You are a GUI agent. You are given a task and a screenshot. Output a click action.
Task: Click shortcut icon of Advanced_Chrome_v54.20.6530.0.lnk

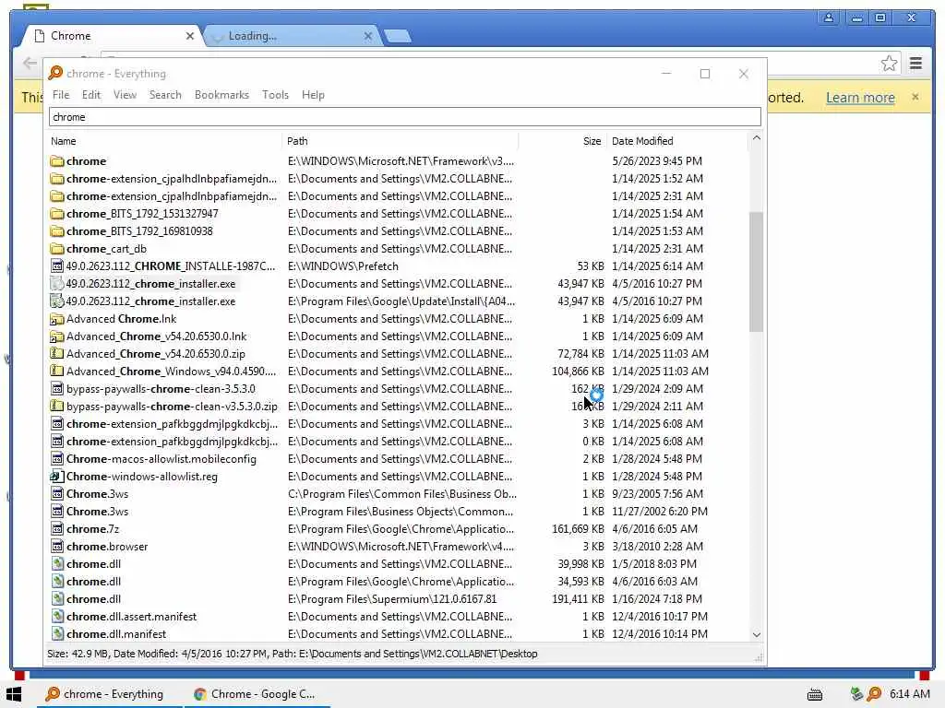[x=57, y=336]
